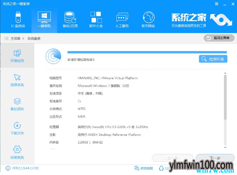Click 中文 (简体，中国) value

pos(90,94)
